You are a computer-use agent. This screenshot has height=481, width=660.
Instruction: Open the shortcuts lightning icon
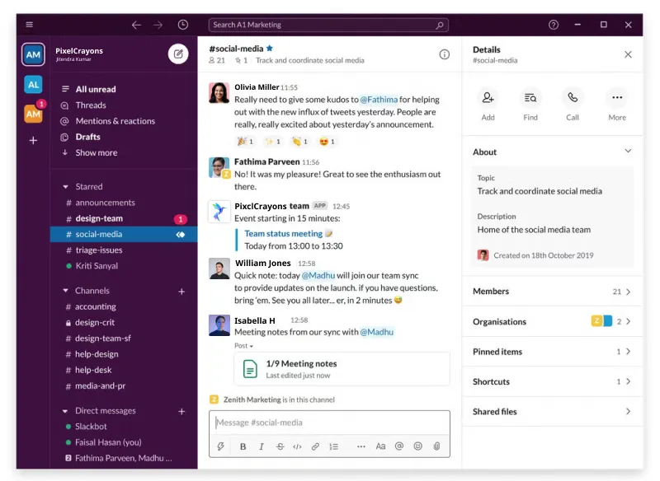tap(220, 446)
